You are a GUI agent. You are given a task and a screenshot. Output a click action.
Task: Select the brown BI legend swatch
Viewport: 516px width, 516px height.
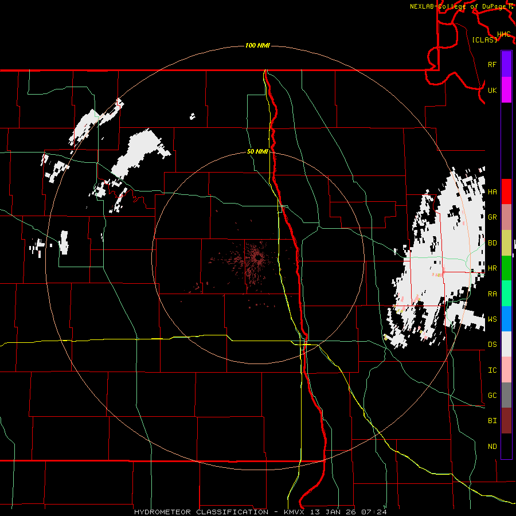coord(506,421)
